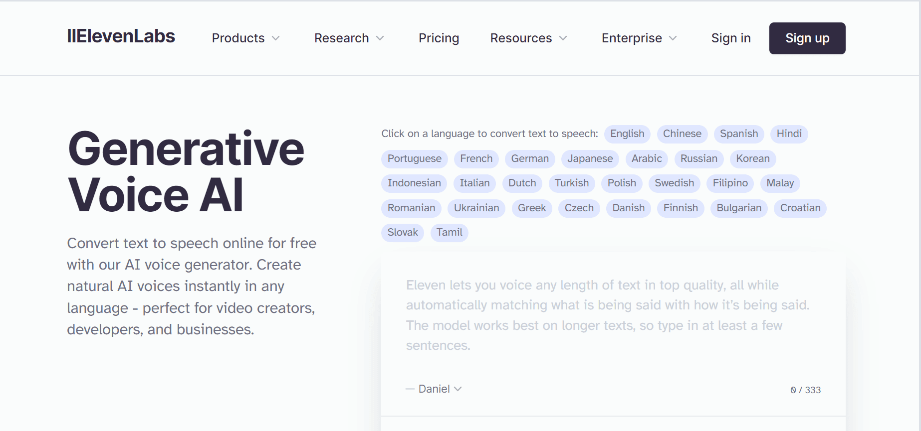Click the Sign in link
The image size is (921, 431).
[731, 38]
